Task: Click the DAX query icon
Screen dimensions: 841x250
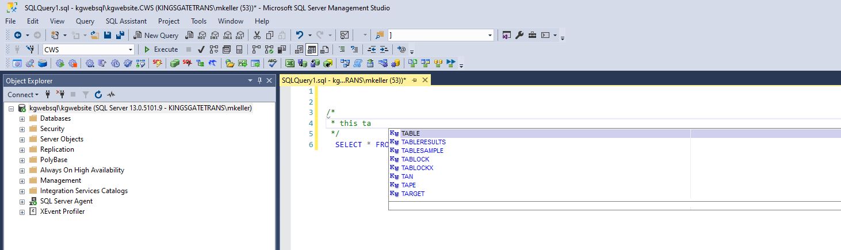Action: [x=239, y=35]
